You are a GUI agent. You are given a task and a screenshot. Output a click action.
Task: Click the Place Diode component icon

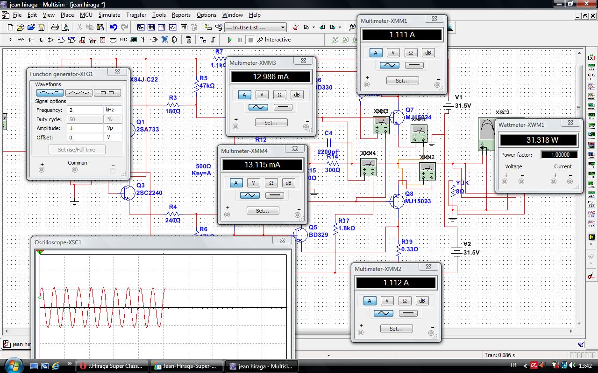(x=31, y=40)
